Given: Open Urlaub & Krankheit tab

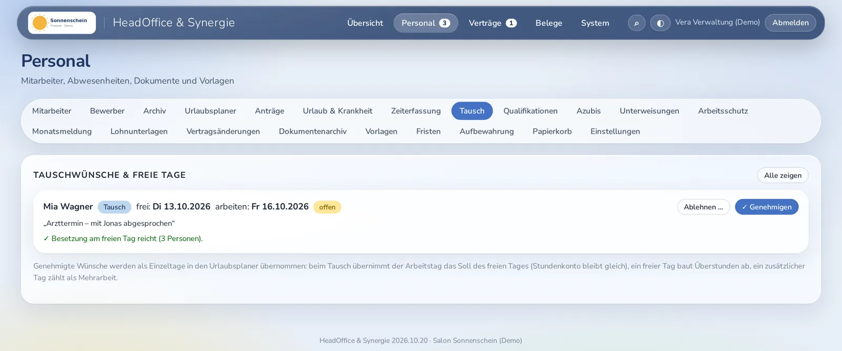Looking at the screenshot, I should coord(337,111).
